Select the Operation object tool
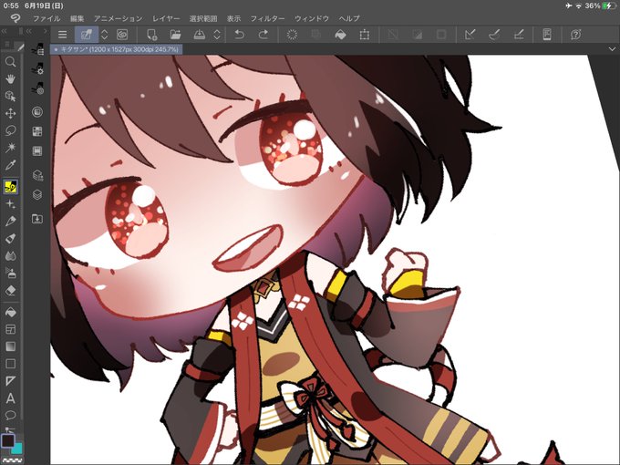620x465 pixels. coord(11,96)
